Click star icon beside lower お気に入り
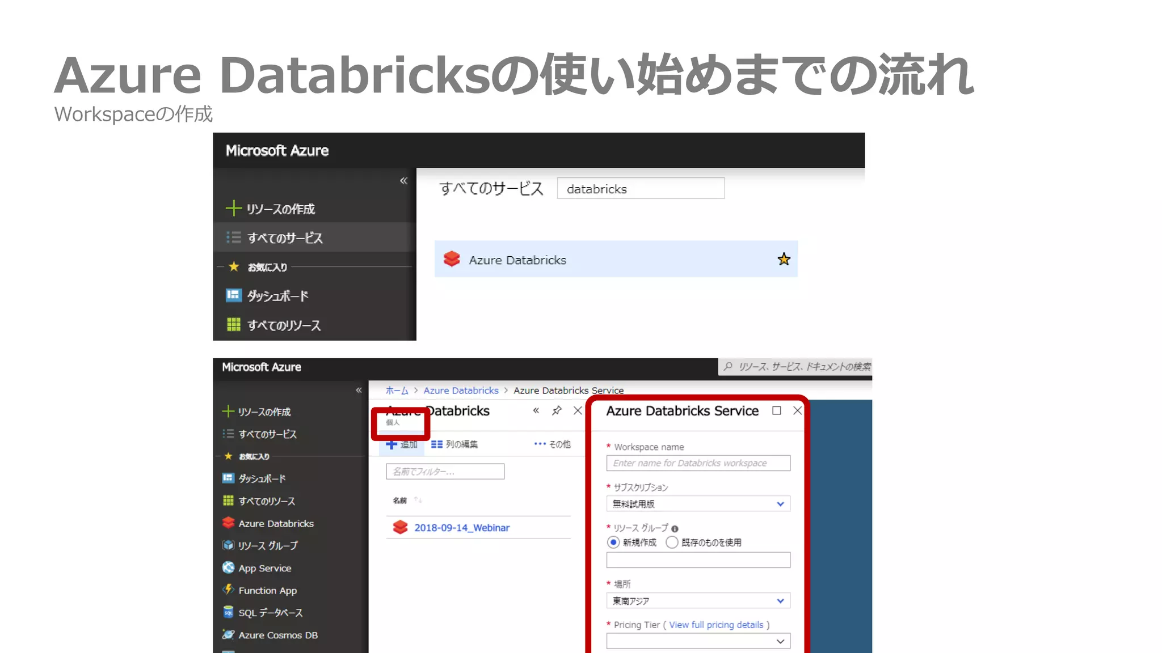 tap(228, 456)
